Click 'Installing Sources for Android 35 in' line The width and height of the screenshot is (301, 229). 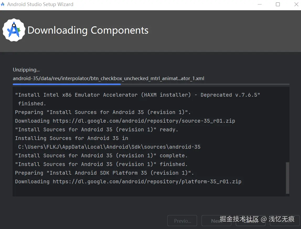click(x=72, y=138)
